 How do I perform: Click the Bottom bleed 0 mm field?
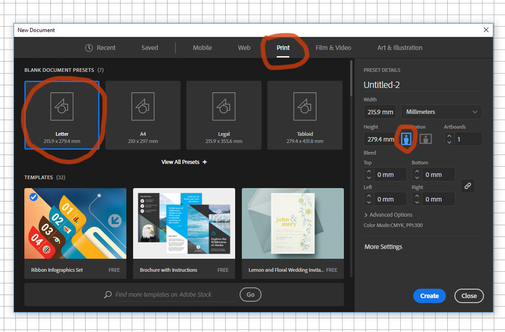tap(438, 174)
